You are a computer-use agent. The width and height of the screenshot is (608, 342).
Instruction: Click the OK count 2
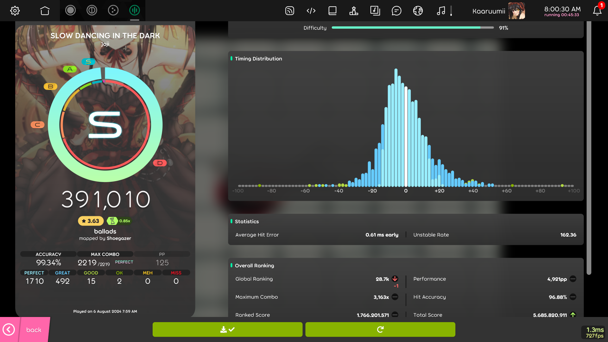coord(119,281)
